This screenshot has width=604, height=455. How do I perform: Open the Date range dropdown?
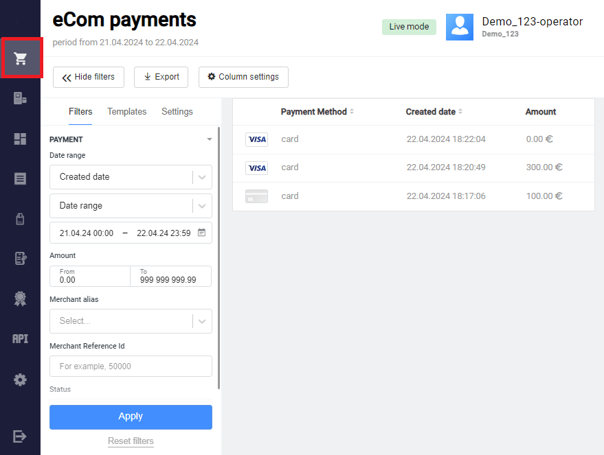(x=201, y=206)
